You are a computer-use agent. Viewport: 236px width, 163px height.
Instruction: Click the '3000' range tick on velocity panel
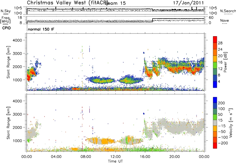pos(17,114)
